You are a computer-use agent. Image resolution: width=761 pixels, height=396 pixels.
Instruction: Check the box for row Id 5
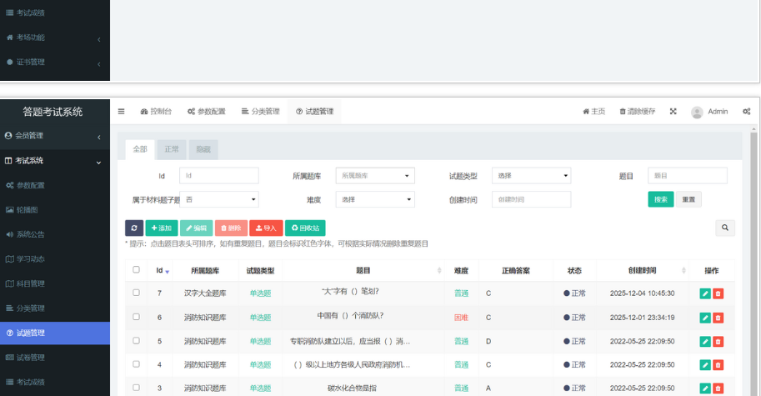tap(136, 341)
